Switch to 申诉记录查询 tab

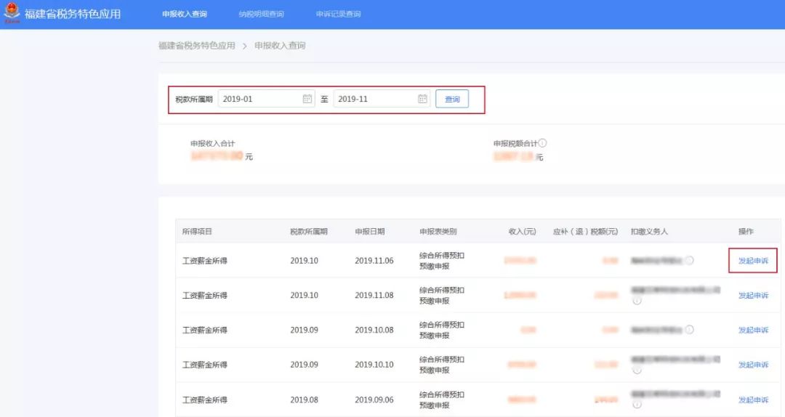point(339,14)
